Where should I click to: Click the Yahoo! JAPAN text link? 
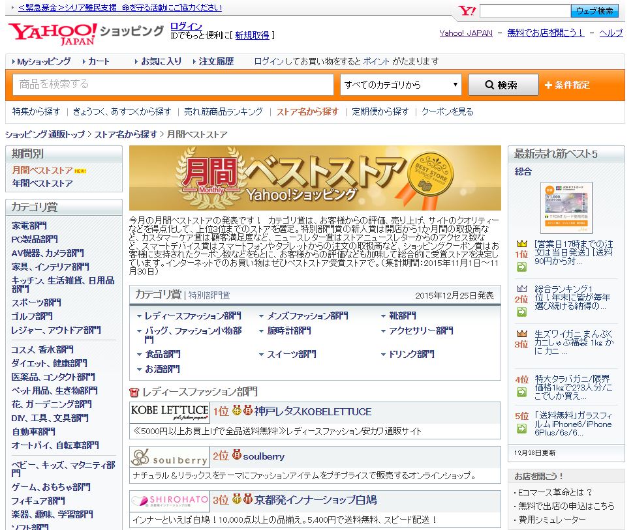tap(466, 33)
